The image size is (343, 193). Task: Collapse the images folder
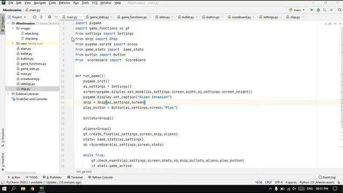click(x=13, y=28)
